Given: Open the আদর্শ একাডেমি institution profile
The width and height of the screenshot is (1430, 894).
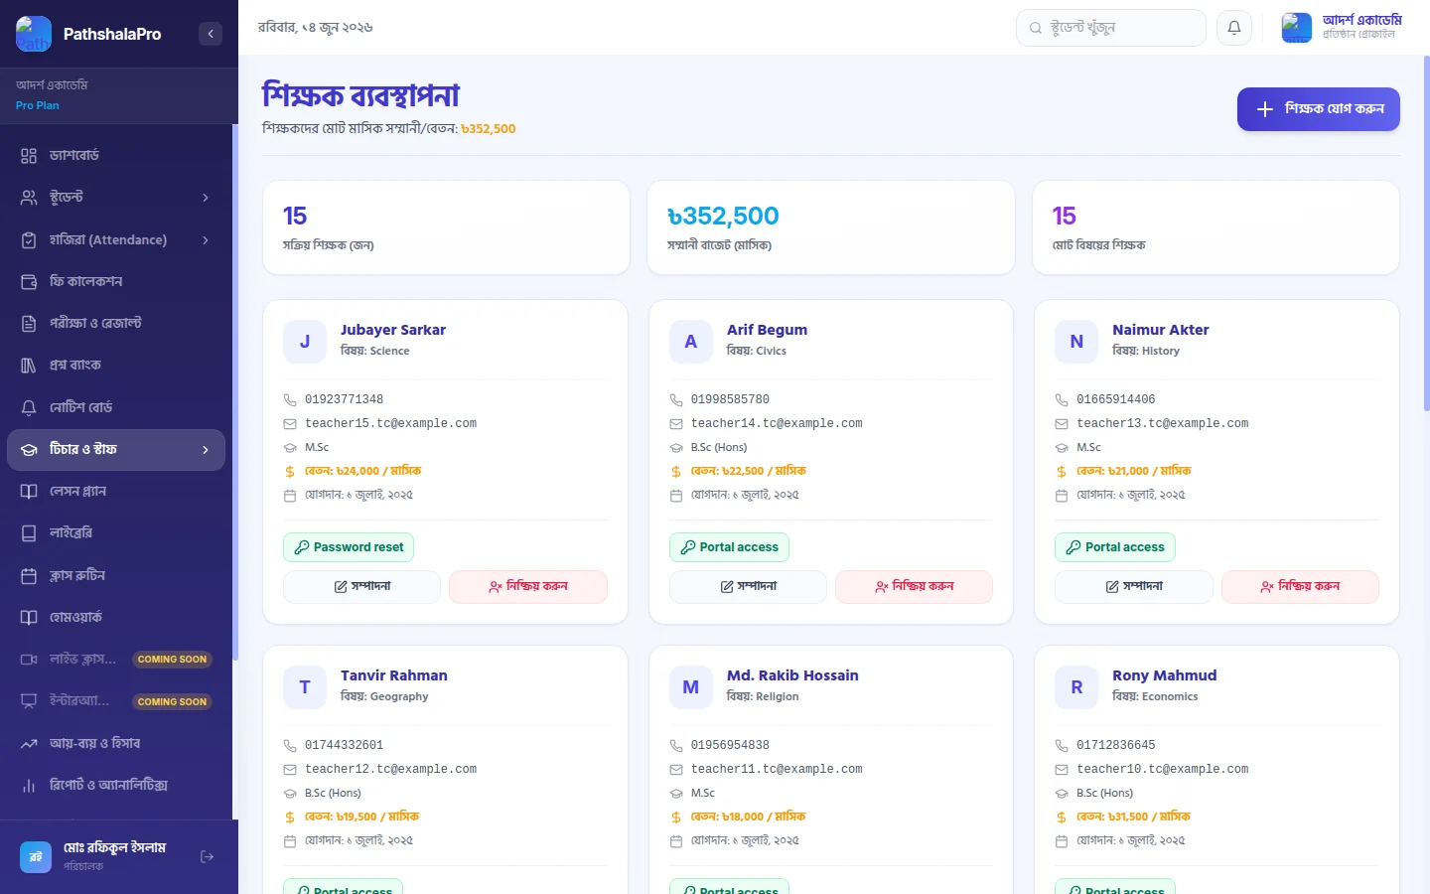Looking at the screenshot, I should pos(1341,28).
